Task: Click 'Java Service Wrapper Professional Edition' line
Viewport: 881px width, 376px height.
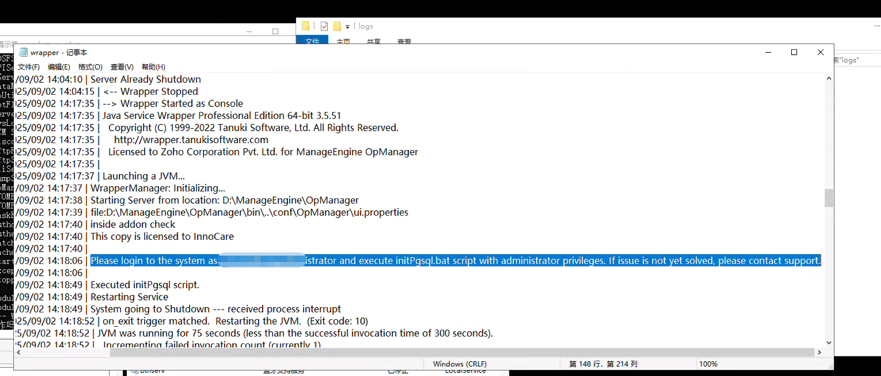Action: pyautogui.click(x=222, y=115)
